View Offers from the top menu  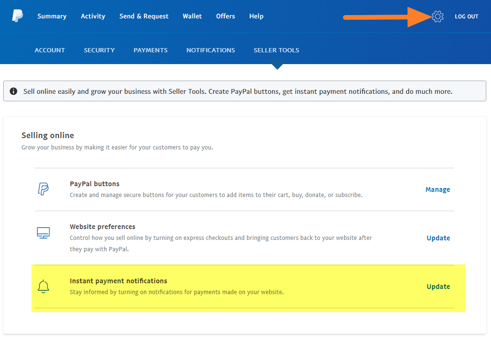tap(225, 16)
